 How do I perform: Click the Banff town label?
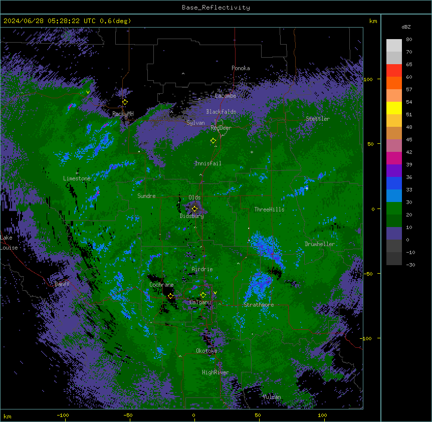pos(62,284)
